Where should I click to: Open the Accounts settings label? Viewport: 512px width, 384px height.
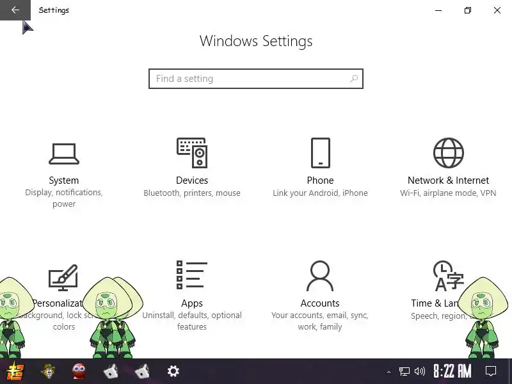[320, 303]
